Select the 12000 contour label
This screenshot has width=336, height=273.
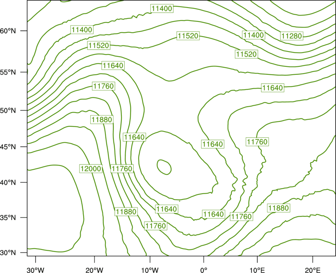(x=91, y=169)
